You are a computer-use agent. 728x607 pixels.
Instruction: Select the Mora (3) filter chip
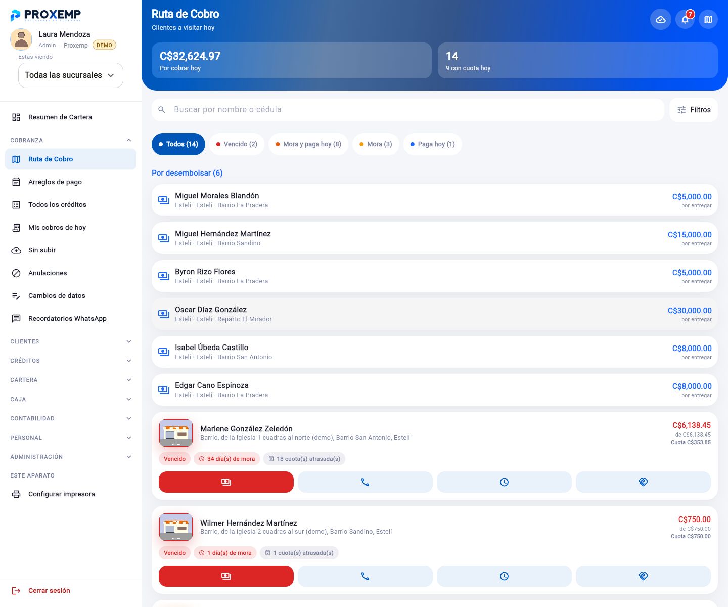point(376,144)
